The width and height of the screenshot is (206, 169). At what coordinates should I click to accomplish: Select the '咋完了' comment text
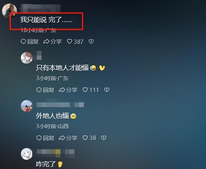[46, 164]
